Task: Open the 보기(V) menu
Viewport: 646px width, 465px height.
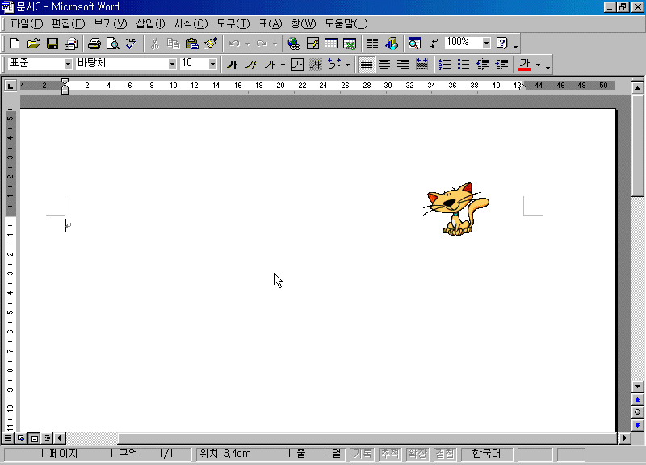Action: coord(111,24)
